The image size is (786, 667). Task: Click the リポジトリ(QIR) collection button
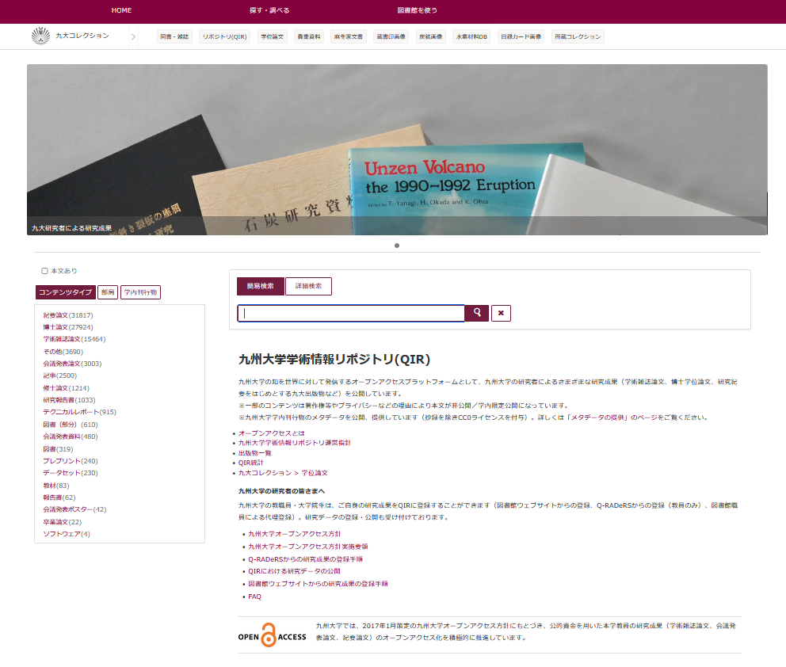224,36
